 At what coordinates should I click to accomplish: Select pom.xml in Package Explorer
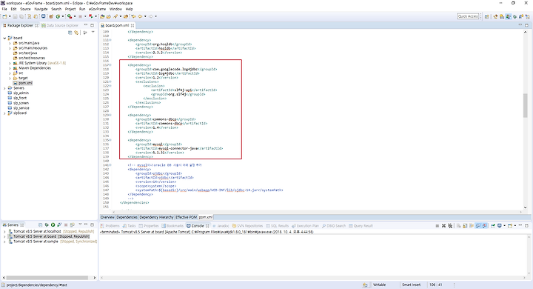coord(25,83)
